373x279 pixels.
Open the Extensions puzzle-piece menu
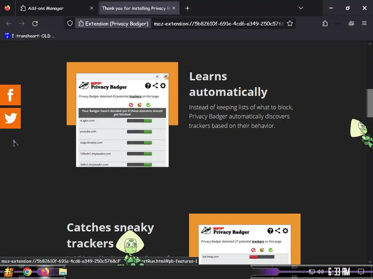click(x=325, y=24)
